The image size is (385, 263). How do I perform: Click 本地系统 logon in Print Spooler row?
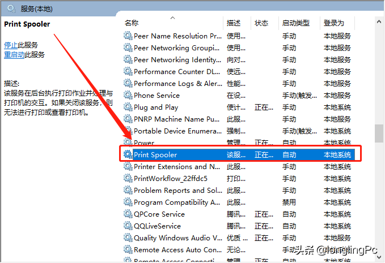pos(337,155)
